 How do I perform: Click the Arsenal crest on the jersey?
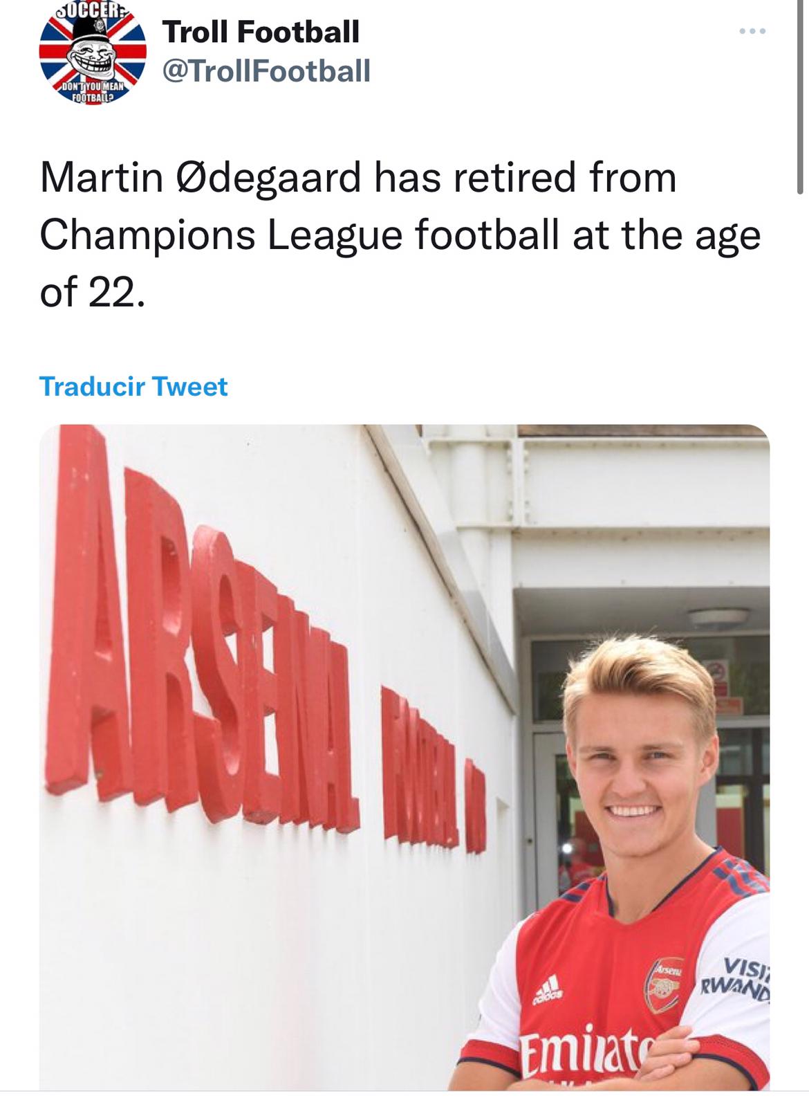pos(664,985)
